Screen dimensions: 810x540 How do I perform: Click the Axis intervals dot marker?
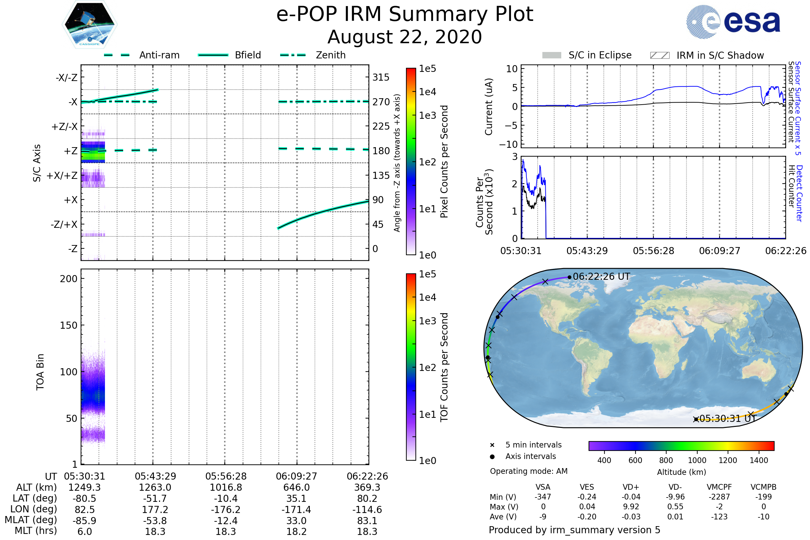point(492,457)
